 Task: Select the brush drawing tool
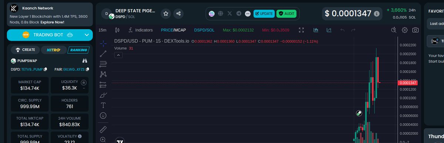[103, 95]
